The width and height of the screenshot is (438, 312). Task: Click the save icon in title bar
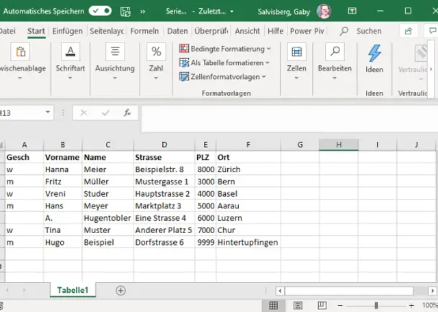[125, 12]
